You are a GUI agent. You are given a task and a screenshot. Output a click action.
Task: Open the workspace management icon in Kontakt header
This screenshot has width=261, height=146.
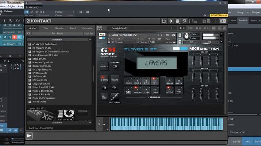(x=177, y=21)
